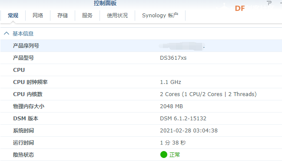Screen dimensions: 282x161
Task: Click the 1 分 38 秒 uptime value
Action: (x=173, y=143)
